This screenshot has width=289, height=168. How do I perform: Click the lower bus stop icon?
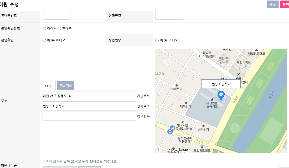click(x=170, y=132)
